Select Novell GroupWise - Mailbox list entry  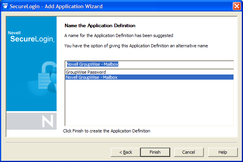click(91, 77)
